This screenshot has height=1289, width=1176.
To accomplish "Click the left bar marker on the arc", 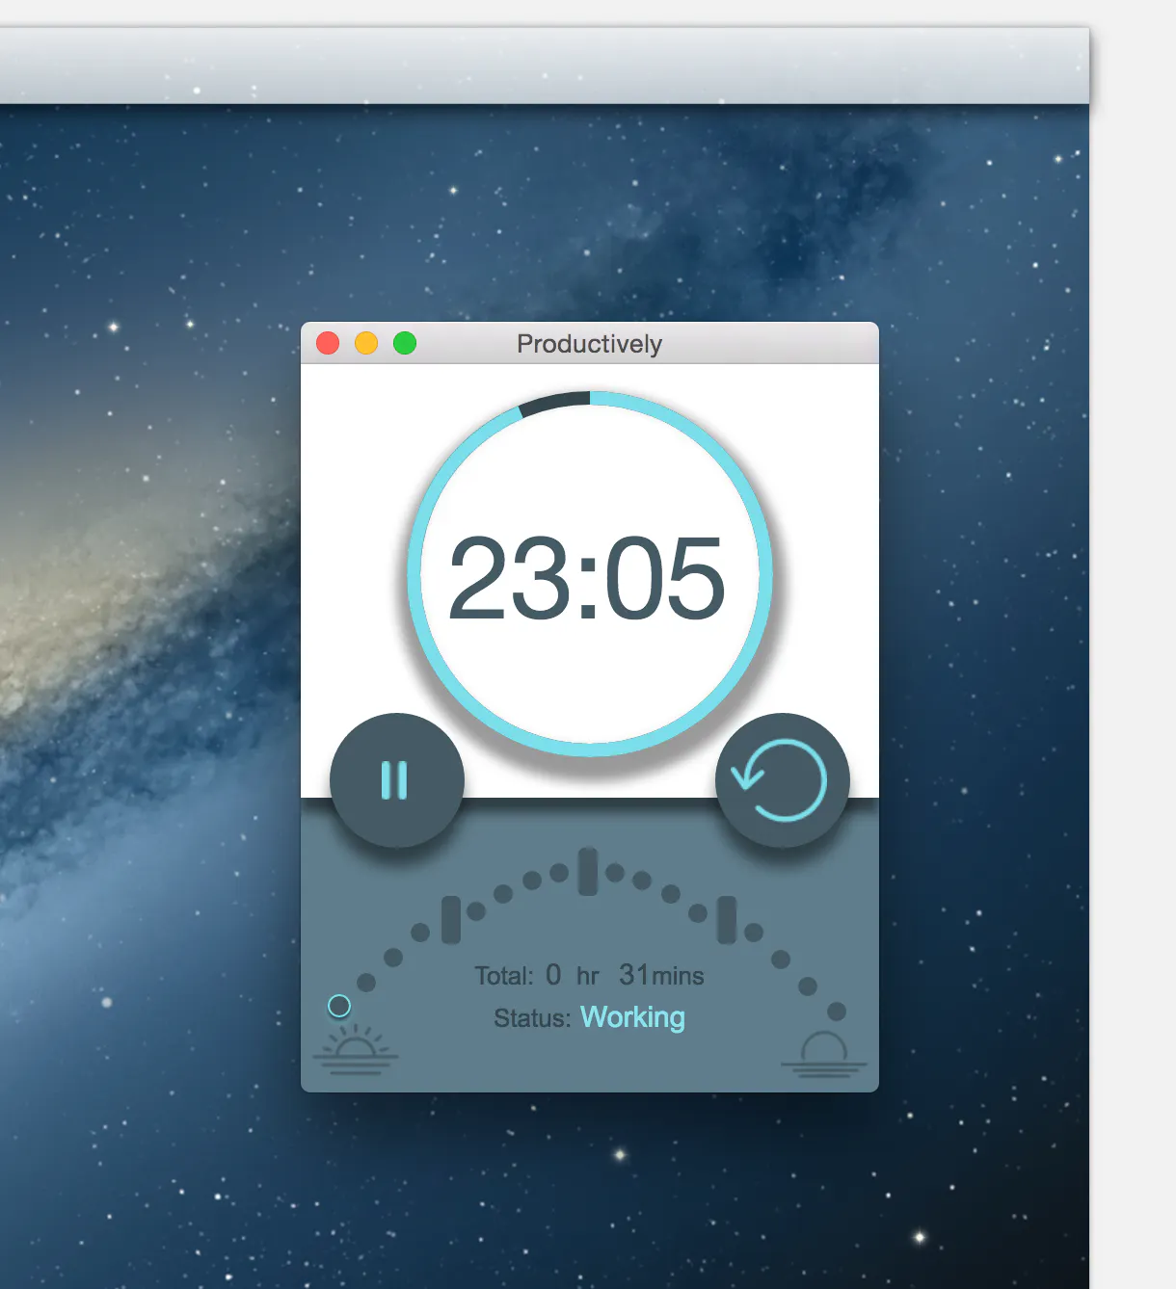I will 451,919.
